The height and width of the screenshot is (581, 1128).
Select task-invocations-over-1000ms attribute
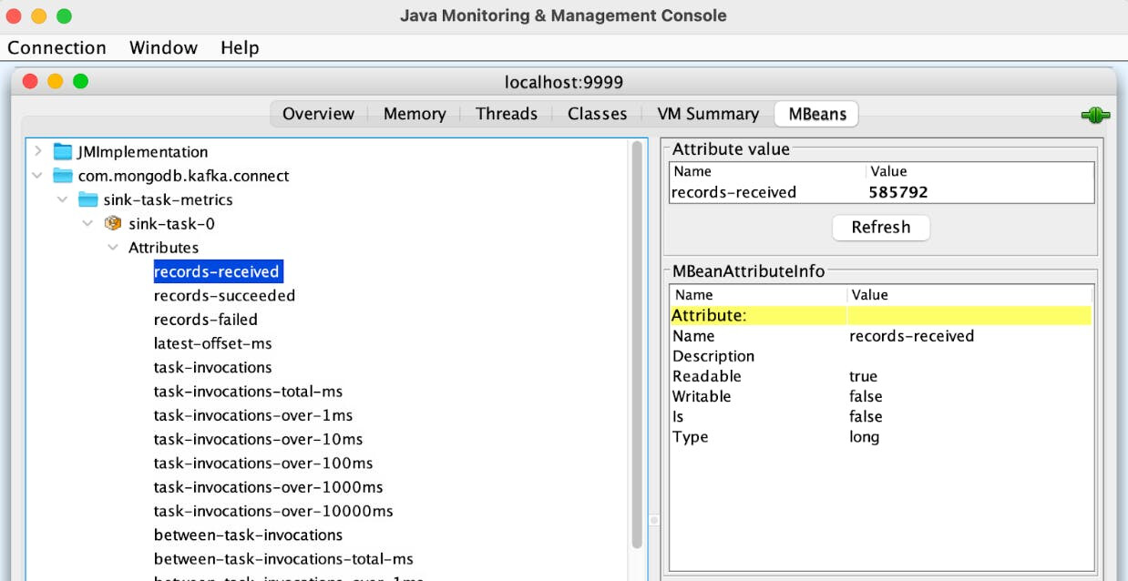point(269,487)
